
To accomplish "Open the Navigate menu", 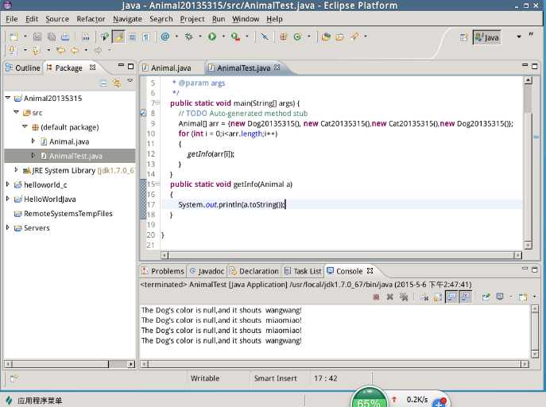I will coord(127,19).
